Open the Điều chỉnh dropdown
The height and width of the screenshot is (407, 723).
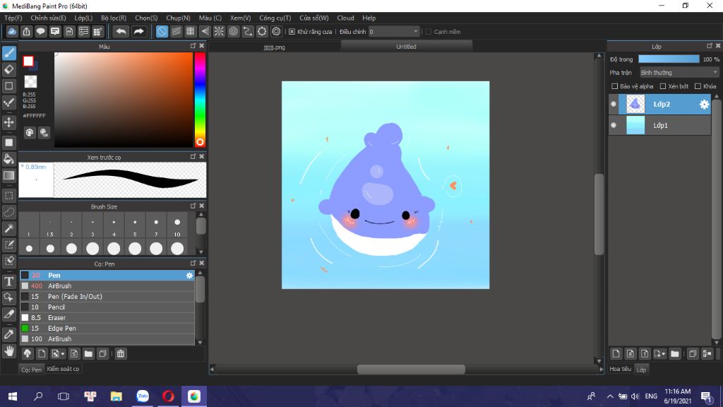(394, 32)
